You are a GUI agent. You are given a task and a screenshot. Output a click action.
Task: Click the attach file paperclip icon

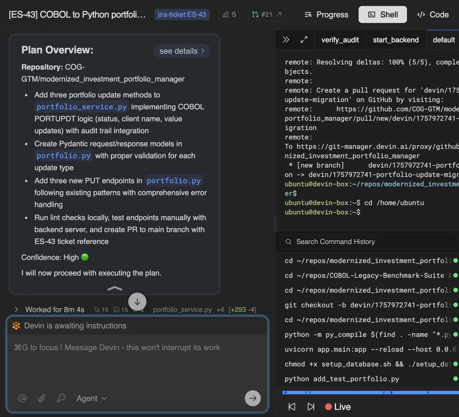tap(42, 398)
